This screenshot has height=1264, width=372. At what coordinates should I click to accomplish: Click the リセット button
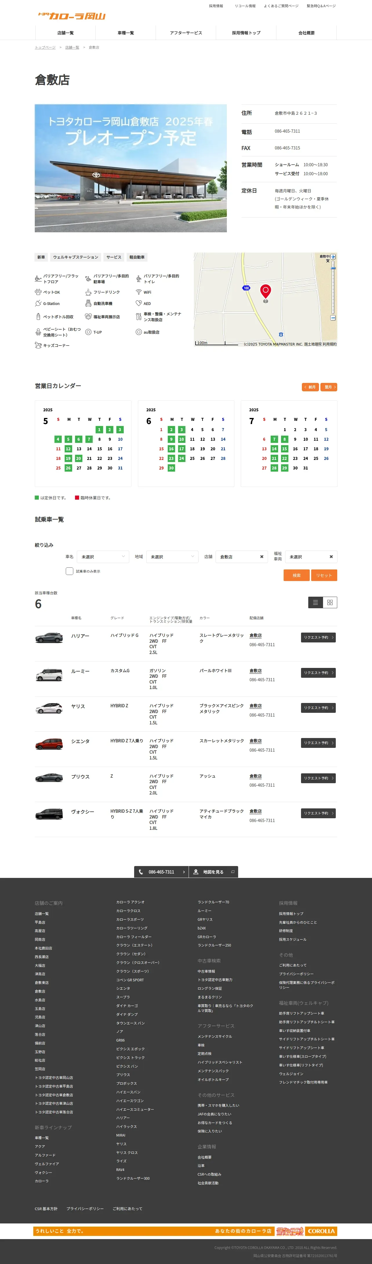pyautogui.click(x=324, y=575)
